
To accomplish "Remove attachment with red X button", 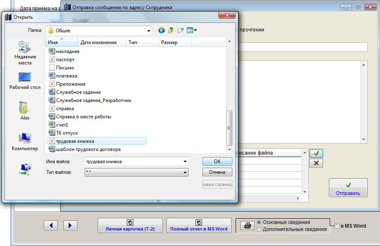I will pos(316,163).
